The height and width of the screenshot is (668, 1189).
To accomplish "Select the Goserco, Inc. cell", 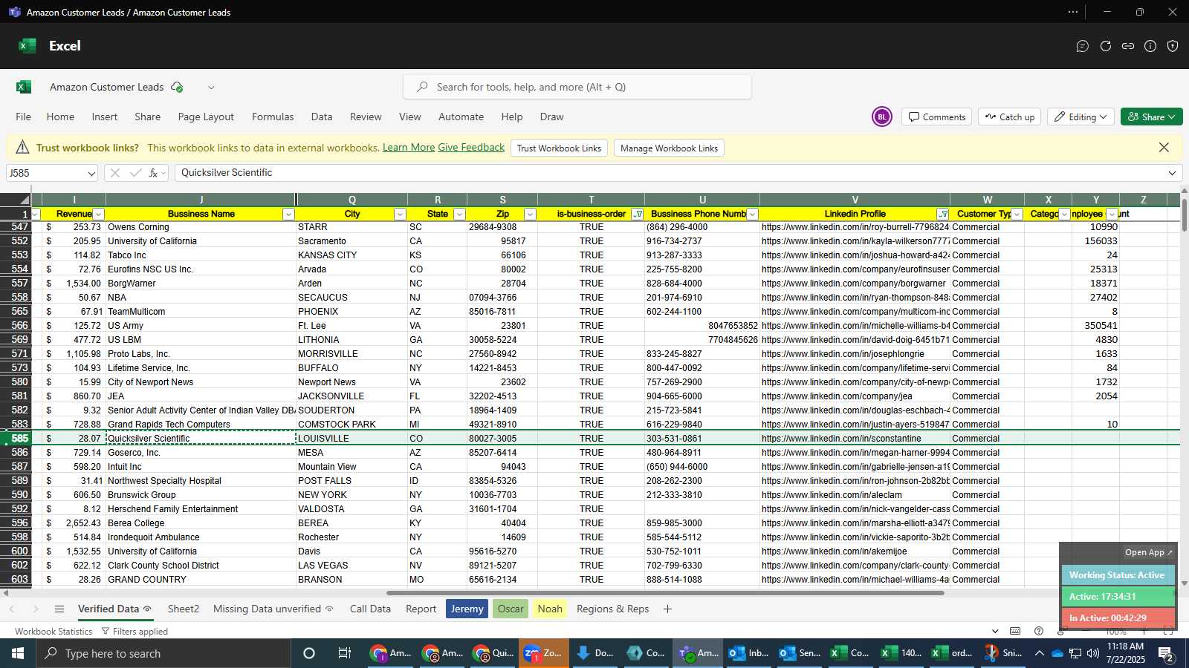I will (201, 453).
